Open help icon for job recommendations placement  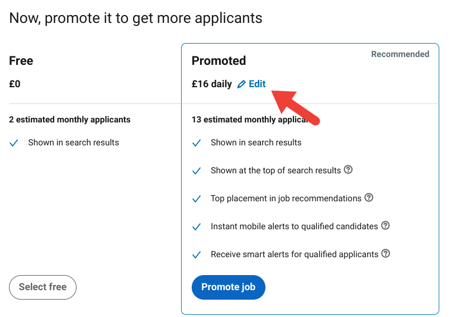pos(369,197)
